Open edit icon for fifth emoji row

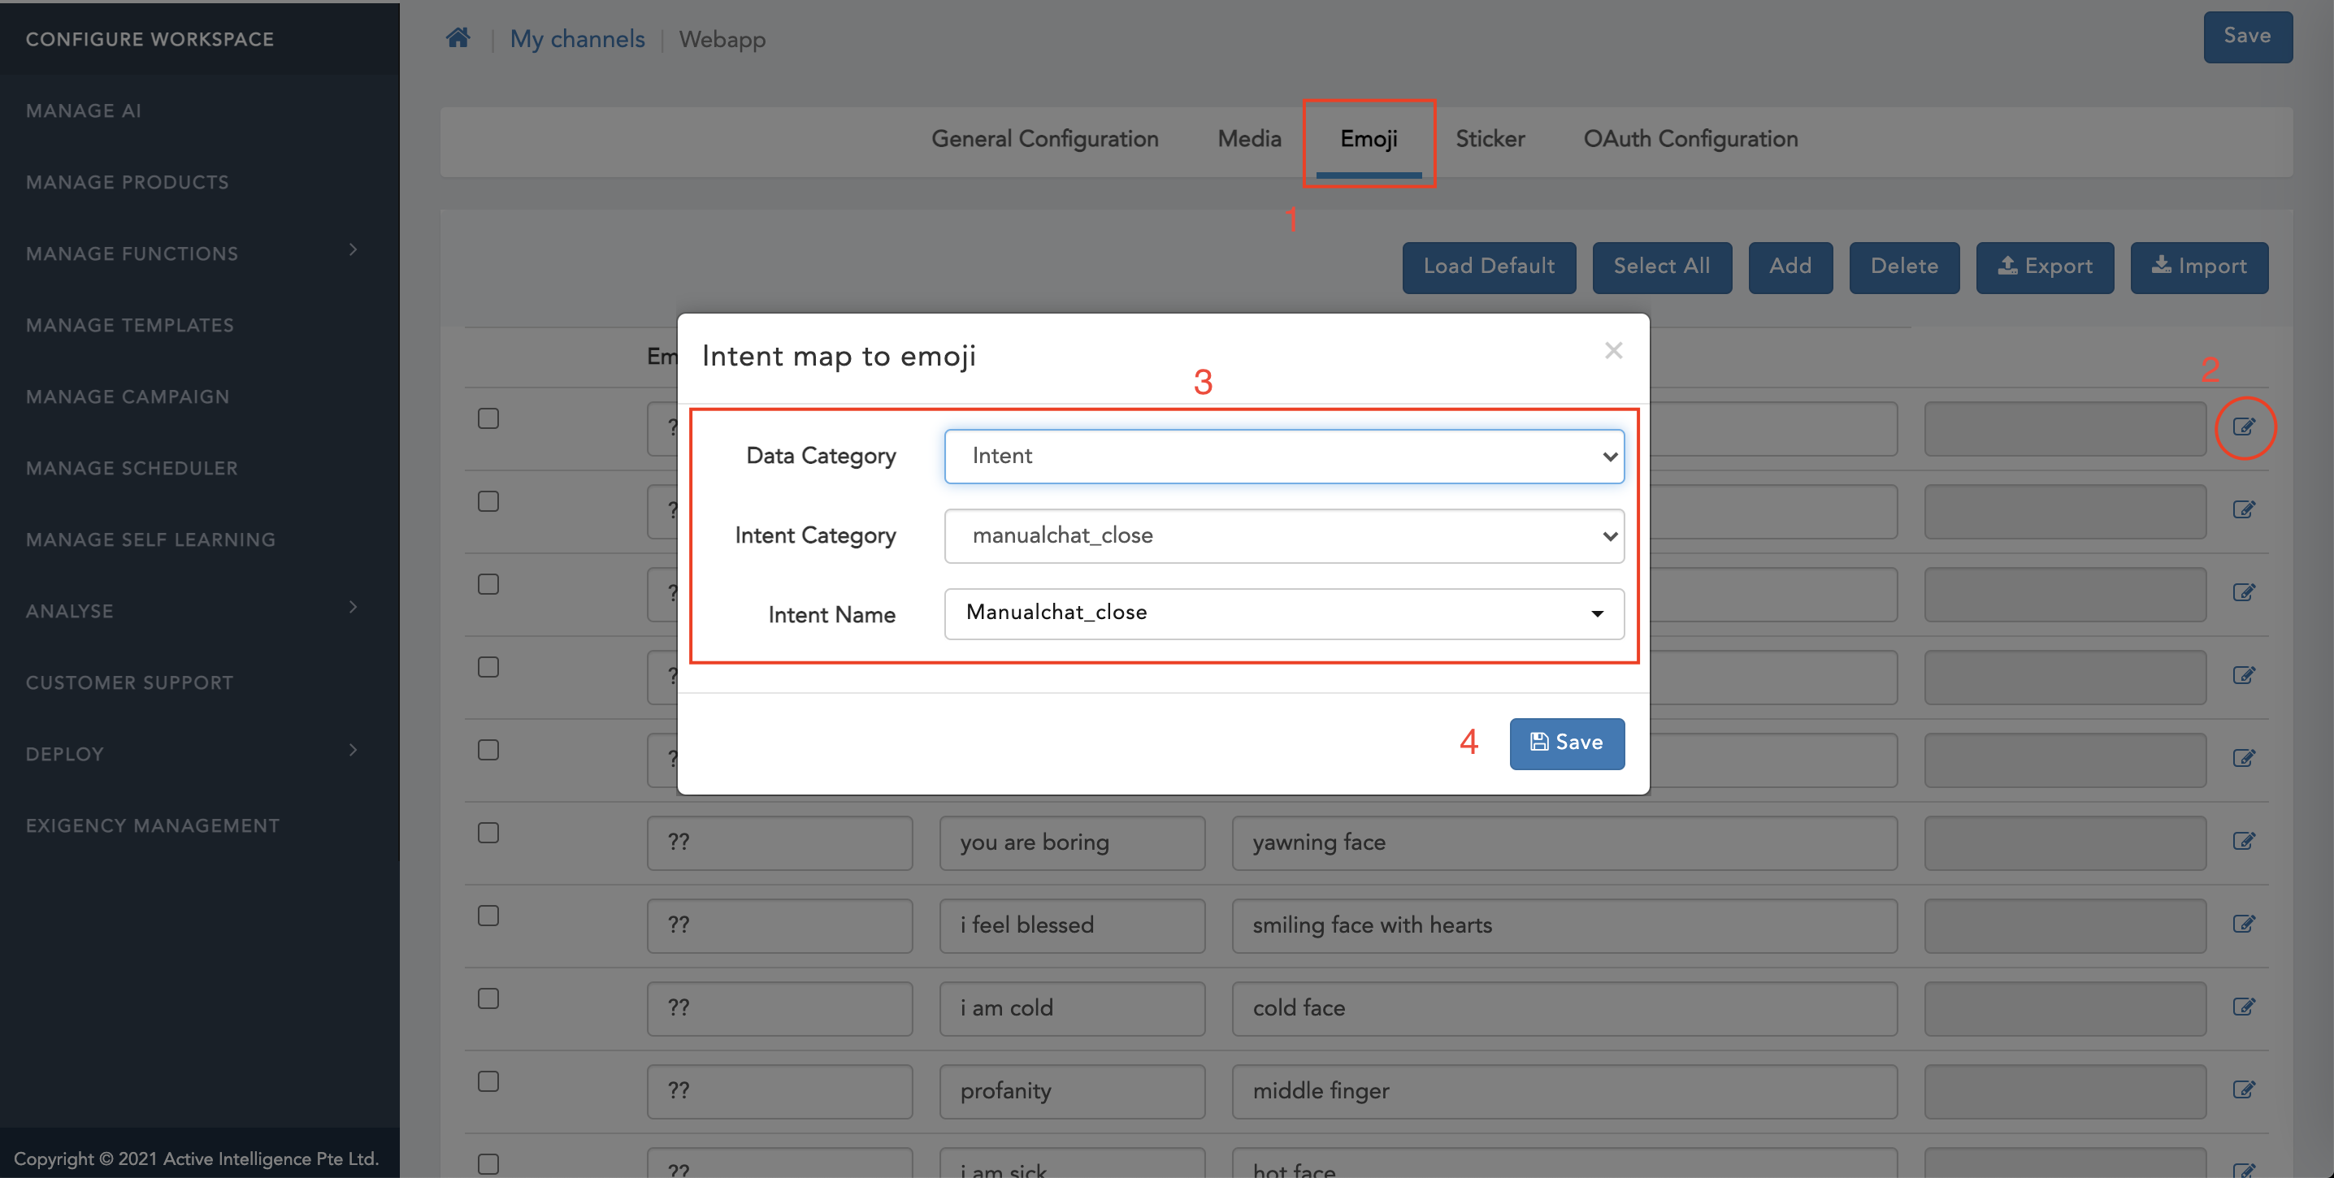2244,759
